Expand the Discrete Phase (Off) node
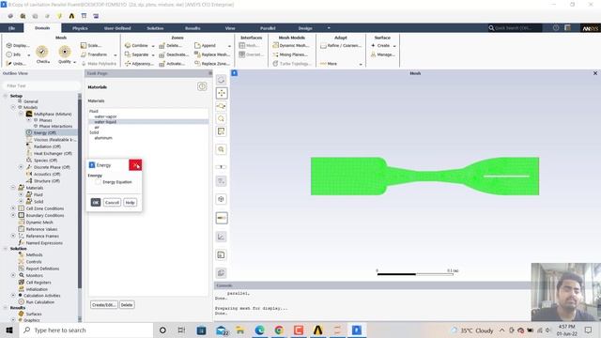 tap(21, 167)
